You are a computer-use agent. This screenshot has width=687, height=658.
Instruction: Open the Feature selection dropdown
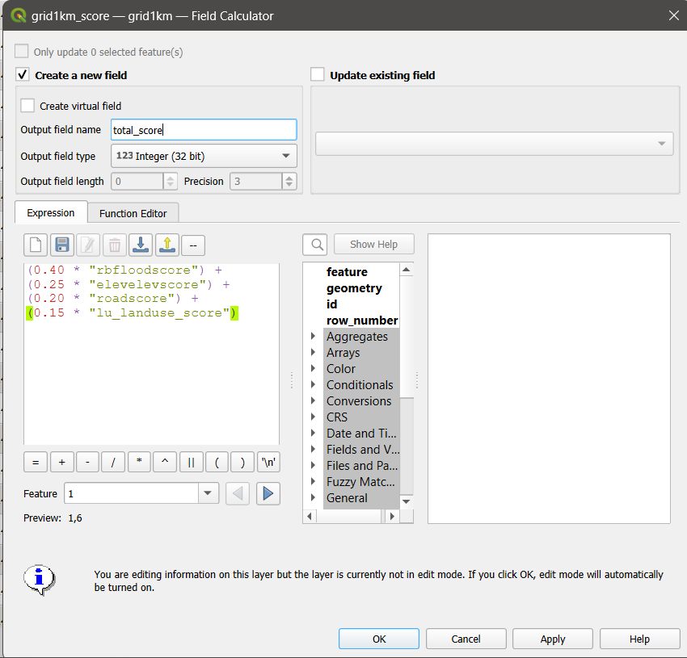[209, 493]
